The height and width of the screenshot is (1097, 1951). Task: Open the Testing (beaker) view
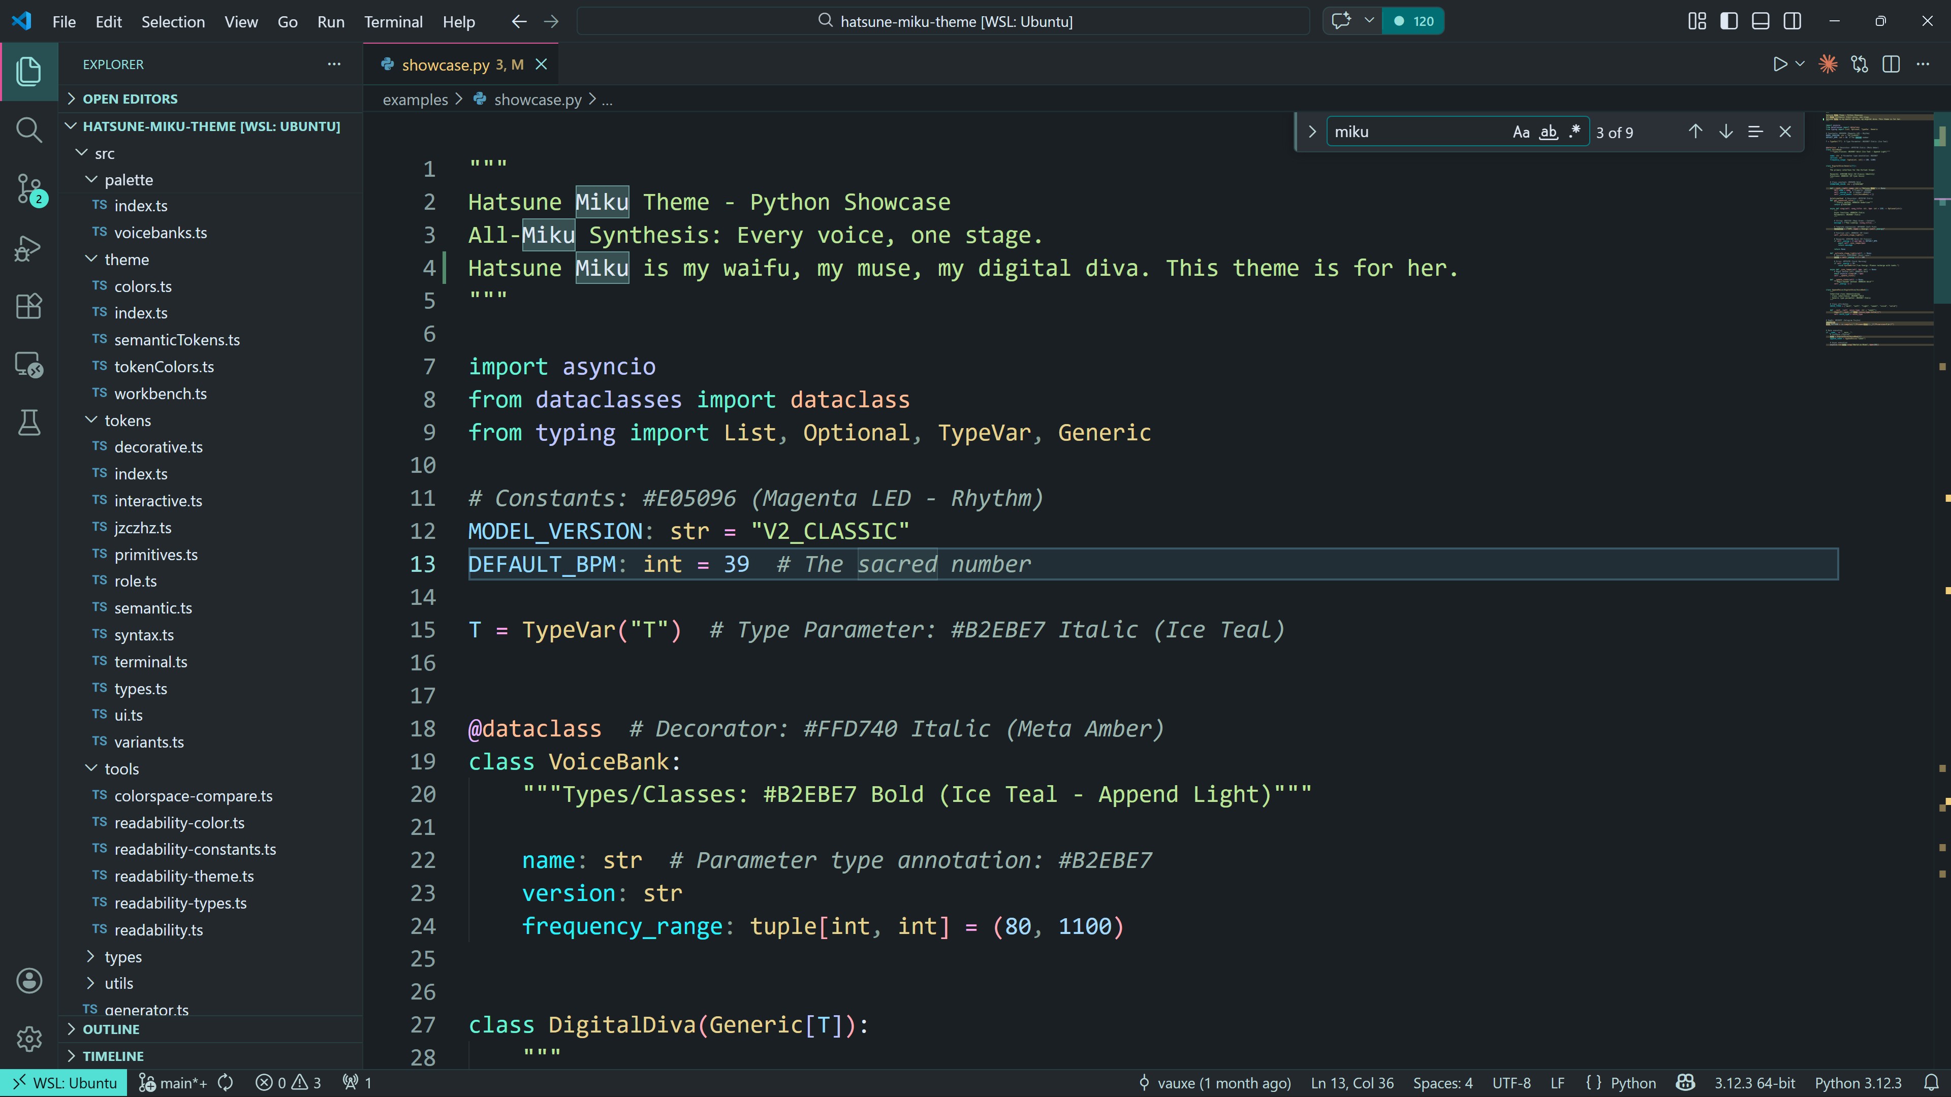tap(29, 423)
